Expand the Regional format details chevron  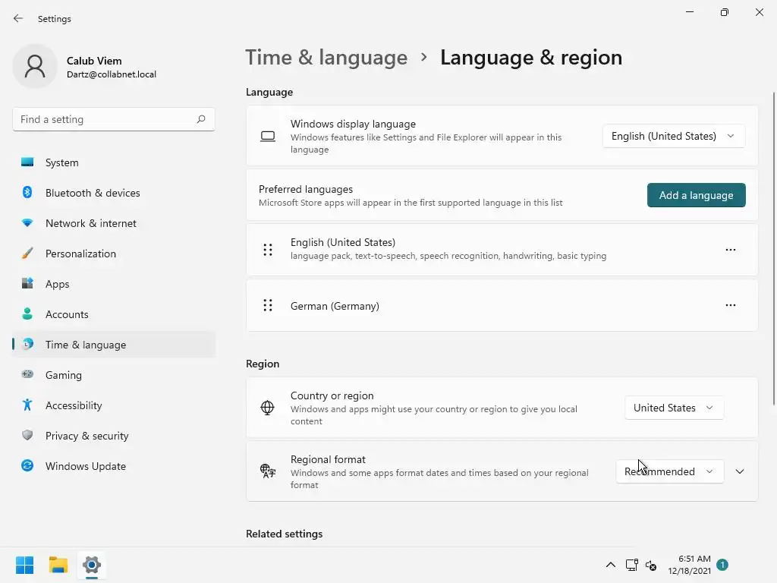(x=740, y=471)
